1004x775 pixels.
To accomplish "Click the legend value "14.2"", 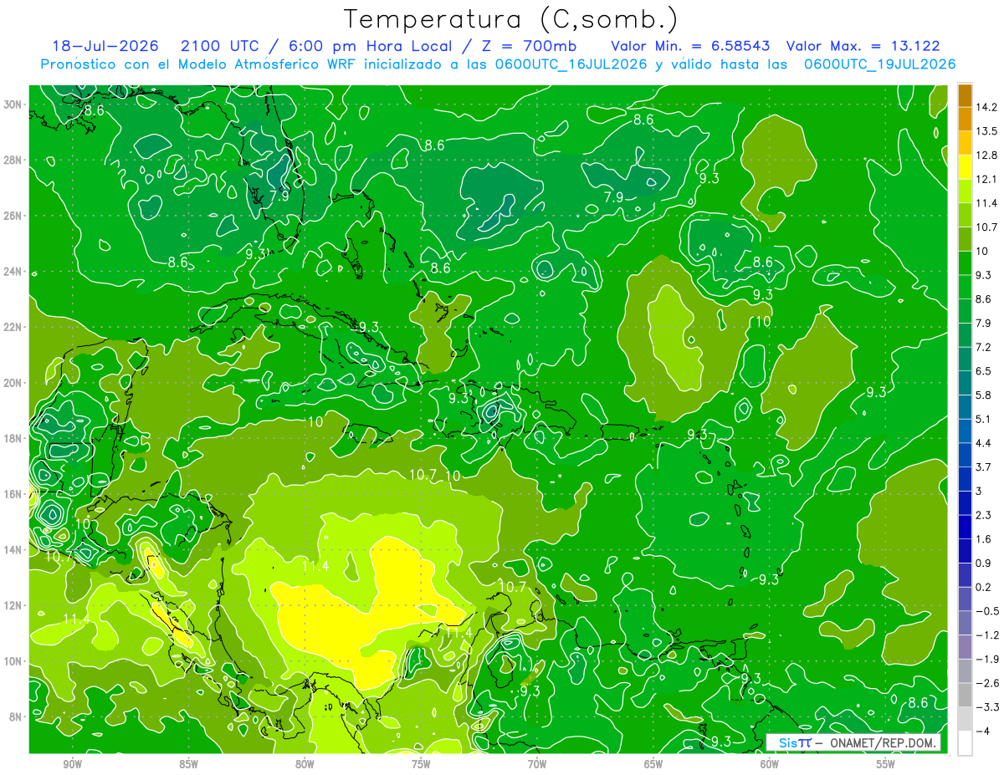I will tap(988, 107).
